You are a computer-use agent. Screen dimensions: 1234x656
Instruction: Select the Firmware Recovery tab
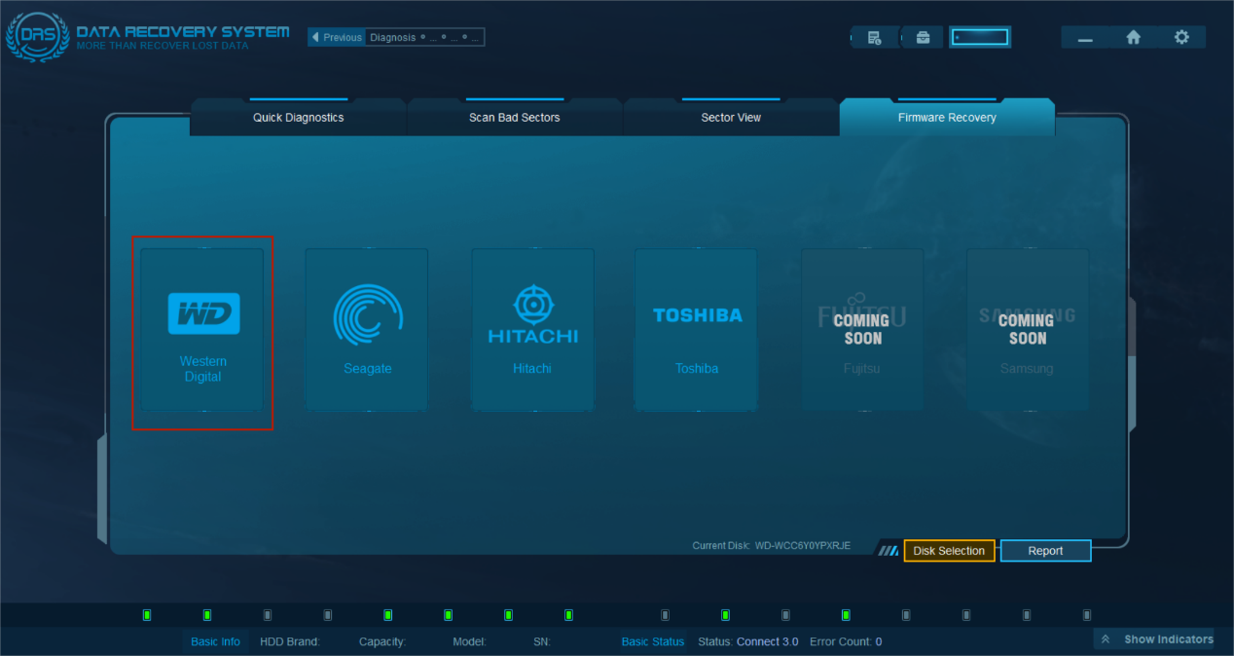tap(947, 117)
